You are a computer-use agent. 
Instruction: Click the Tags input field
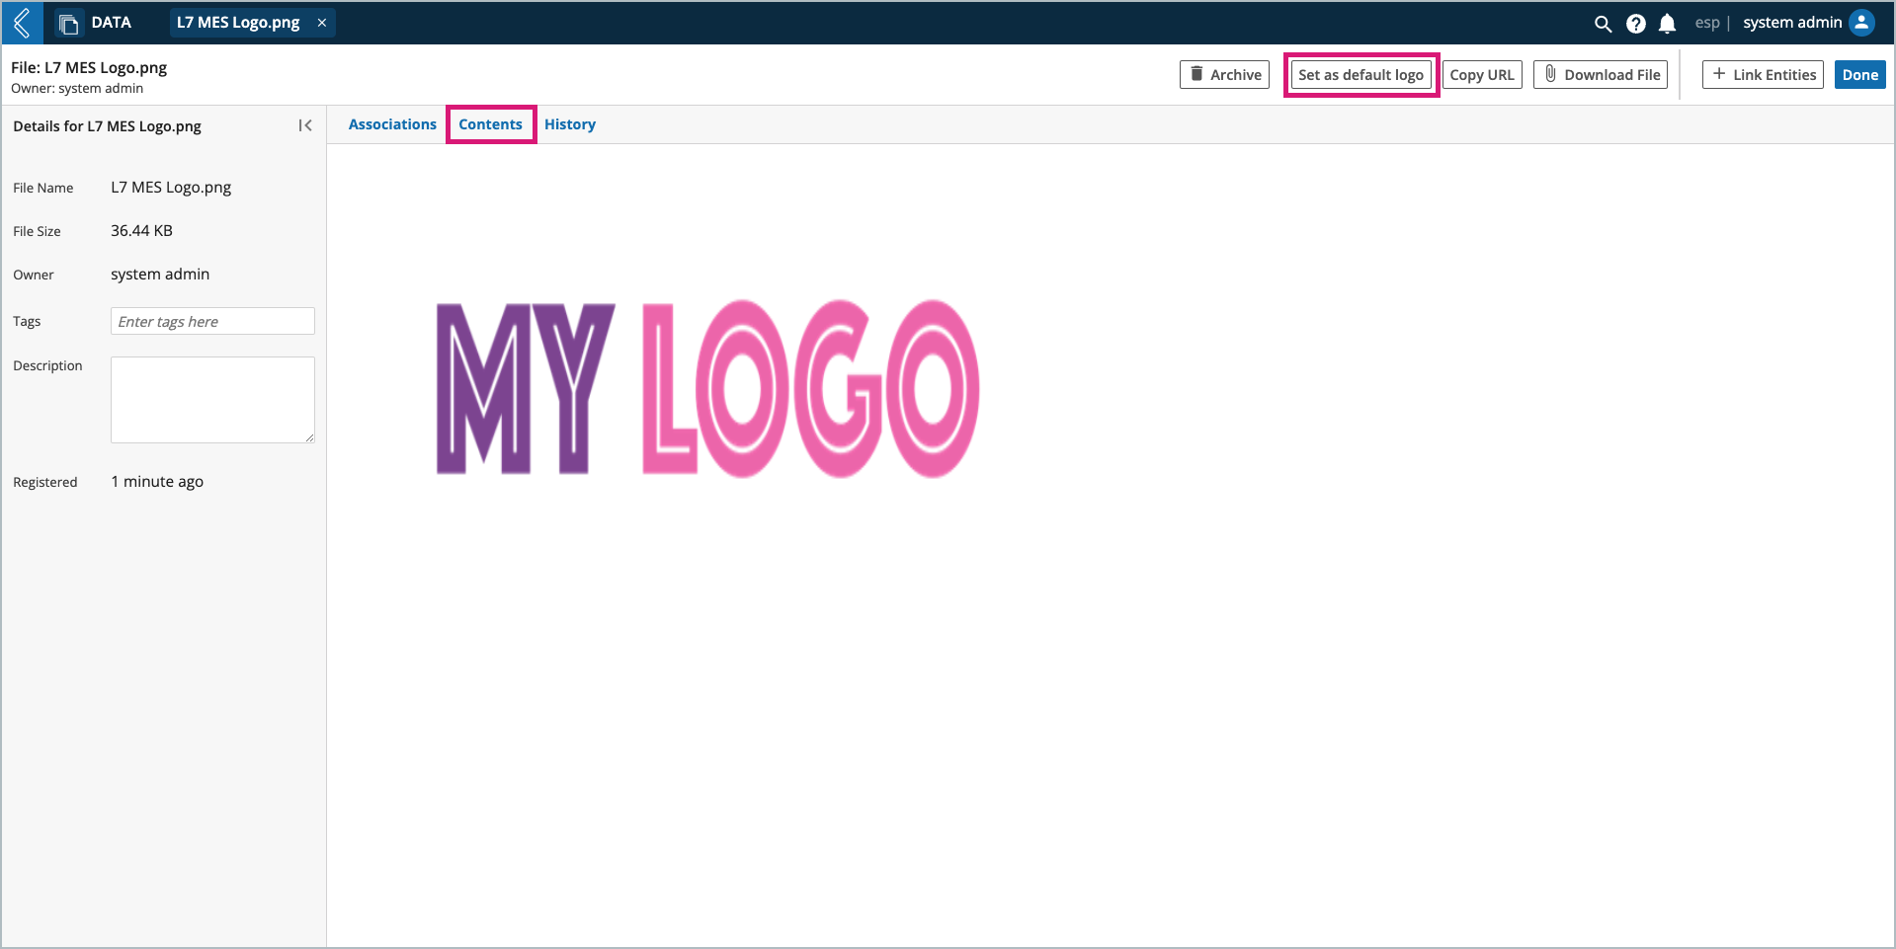click(x=212, y=321)
